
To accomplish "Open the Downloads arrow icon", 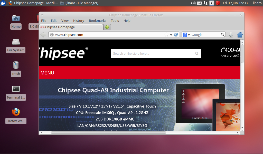I will tap(231, 35).
